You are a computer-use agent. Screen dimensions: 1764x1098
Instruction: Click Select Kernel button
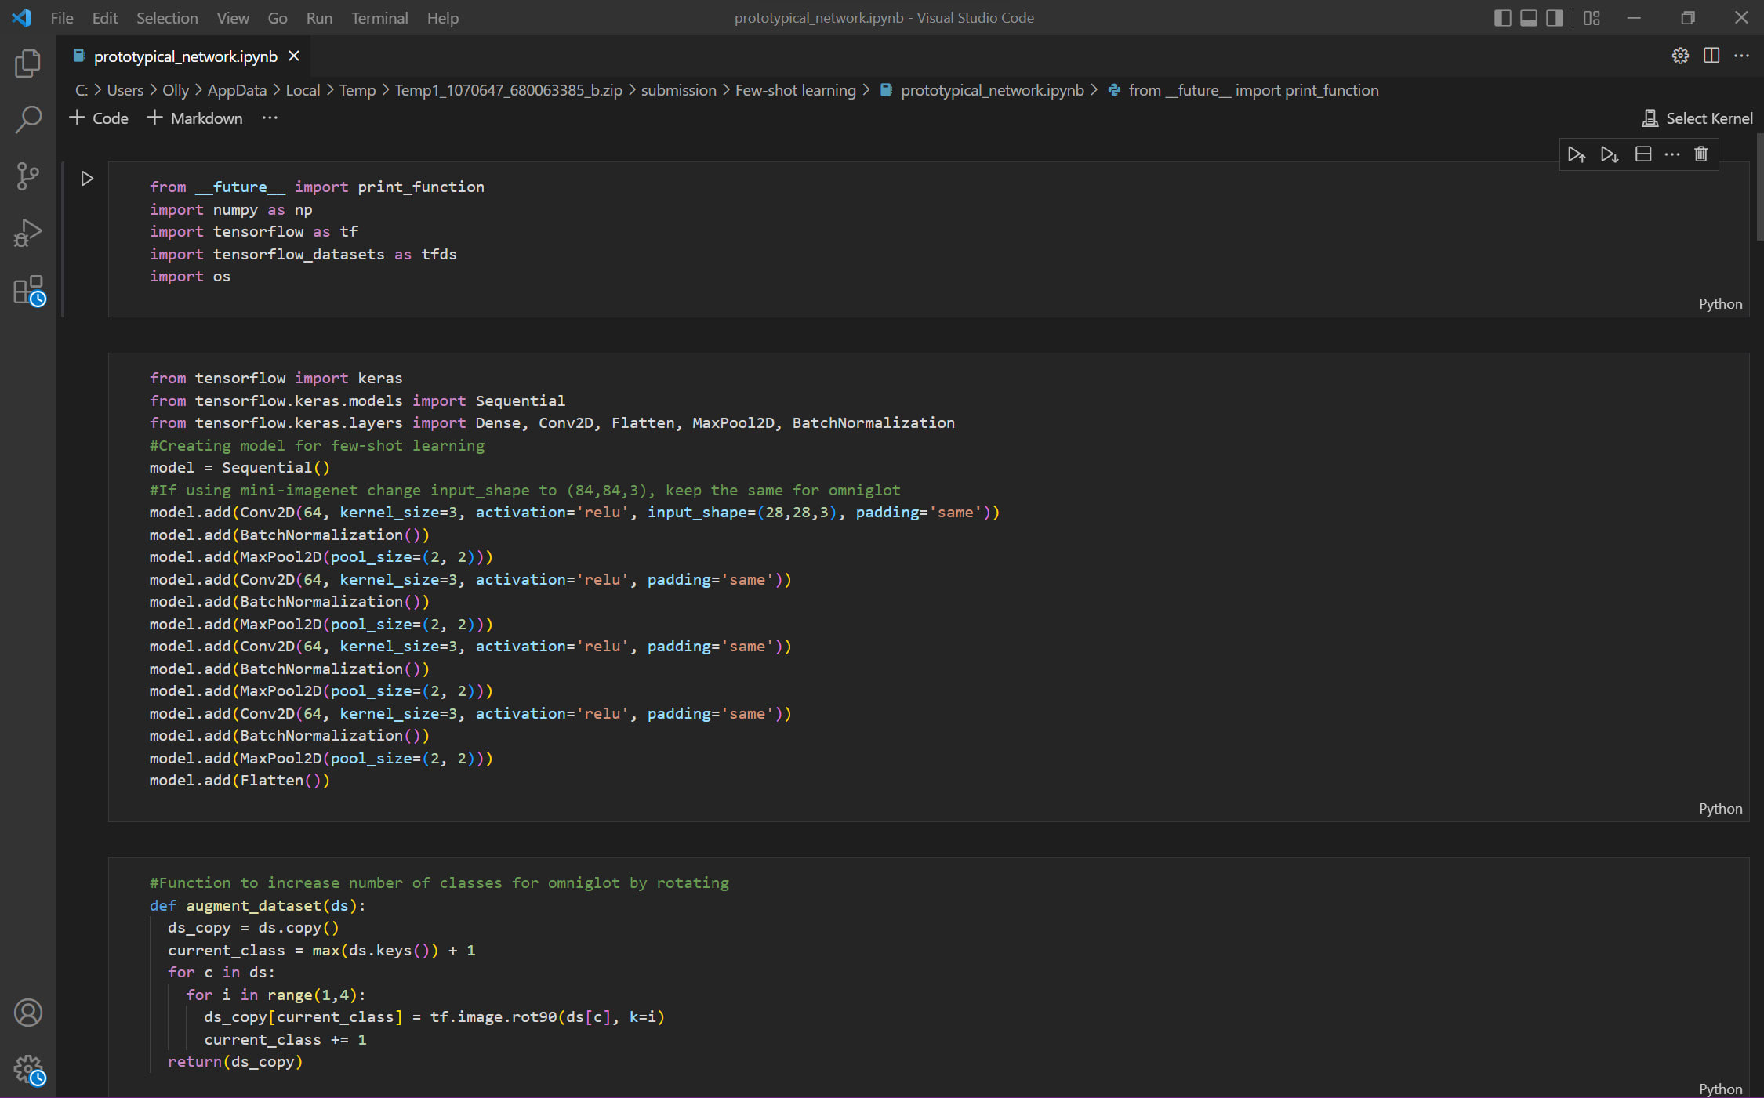pyautogui.click(x=1697, y=118)
